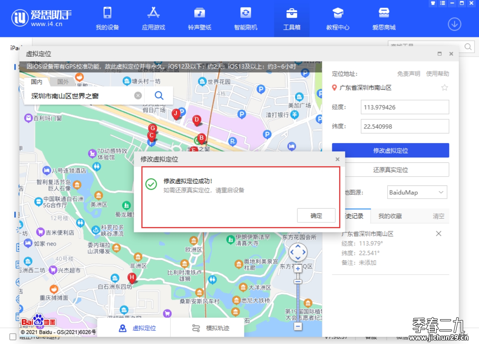479x344 pixels.
Task: Open the 应用游戏 tab
Action: [x=153, y=19]
